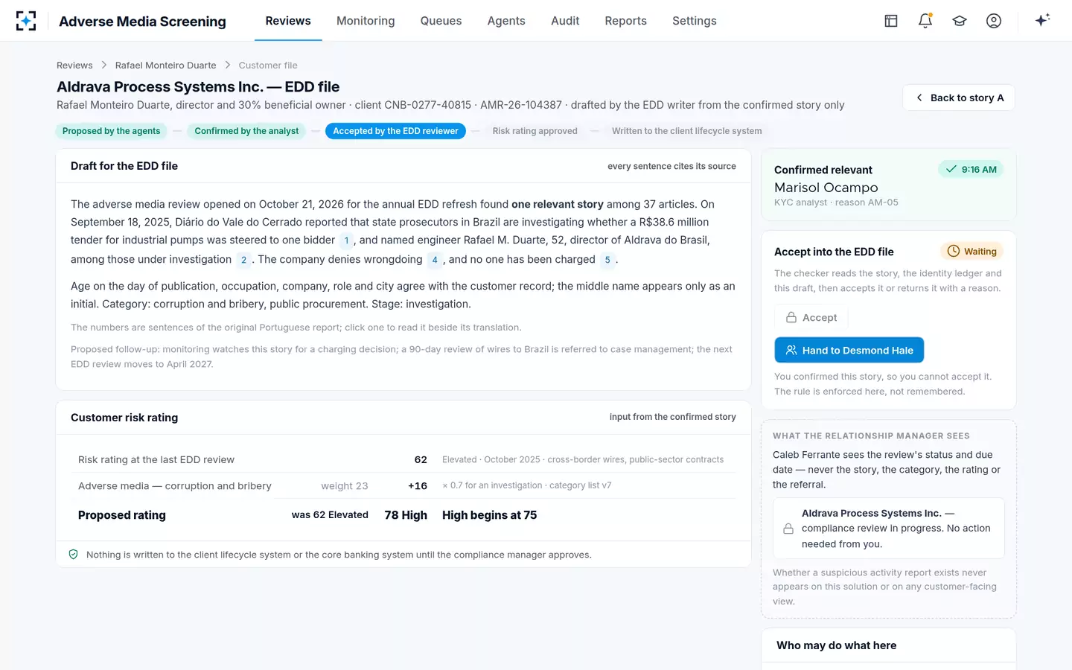Click the last EDD review rating 62
Image resolution: width=1072 pixels, height=670 pixels.
pyautogui.click(x=421, y=460)
